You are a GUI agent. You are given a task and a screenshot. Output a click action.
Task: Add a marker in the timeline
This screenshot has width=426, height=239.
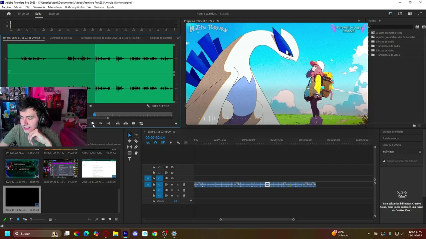click(171, 142)
